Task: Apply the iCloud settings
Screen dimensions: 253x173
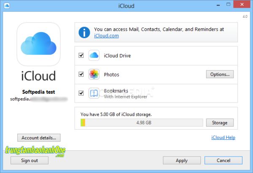Action: tap(182, 160)
